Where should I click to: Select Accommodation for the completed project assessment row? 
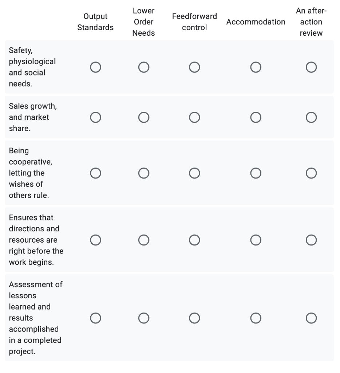256,318
